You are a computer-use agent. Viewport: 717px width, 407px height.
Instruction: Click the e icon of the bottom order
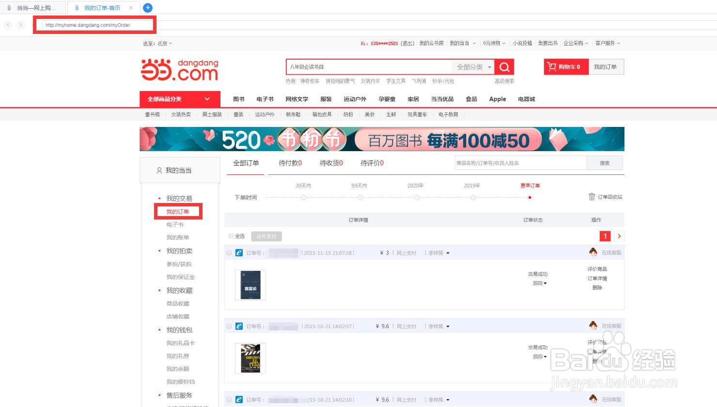click(239, 400)
